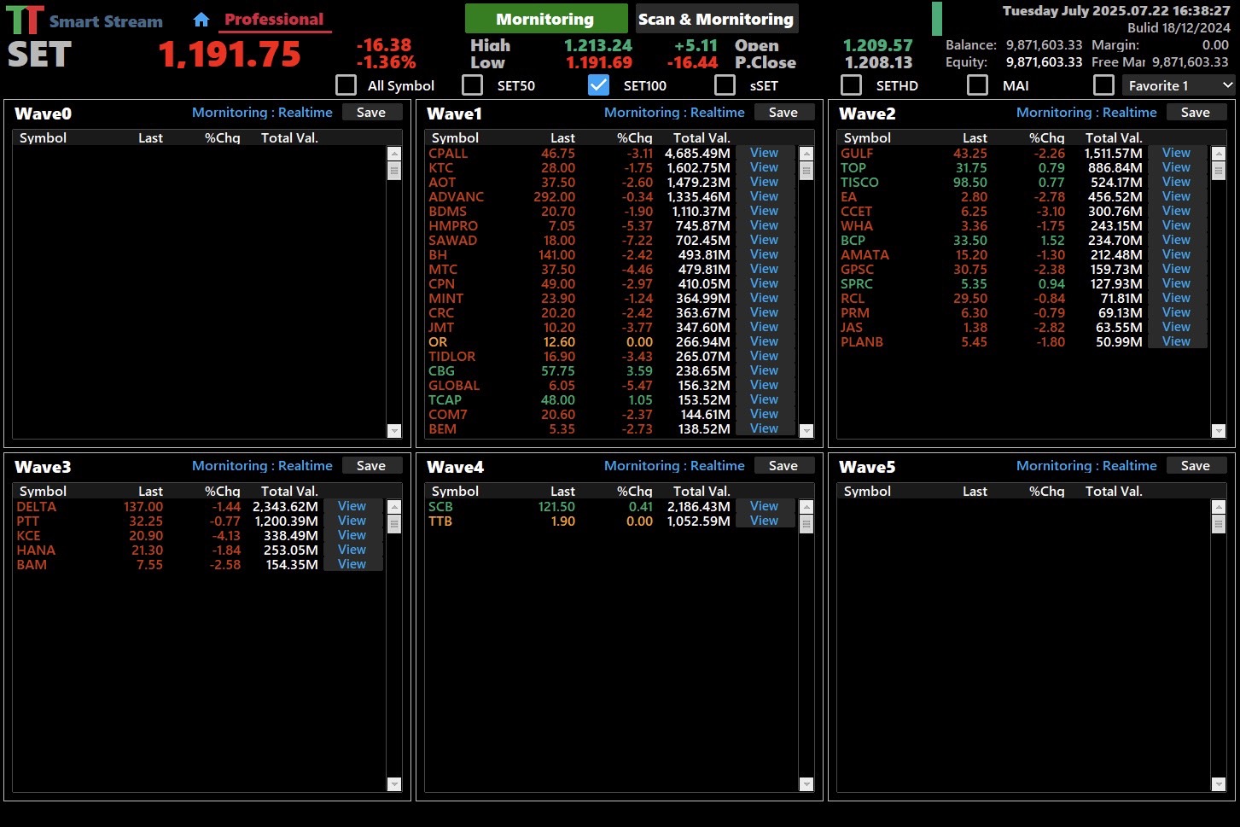View the ADVANC stock

tap(765, 197)
